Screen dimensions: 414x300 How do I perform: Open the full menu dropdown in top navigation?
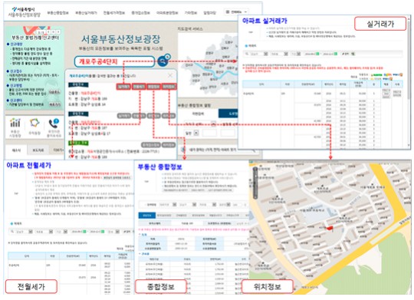coord(236,12)
